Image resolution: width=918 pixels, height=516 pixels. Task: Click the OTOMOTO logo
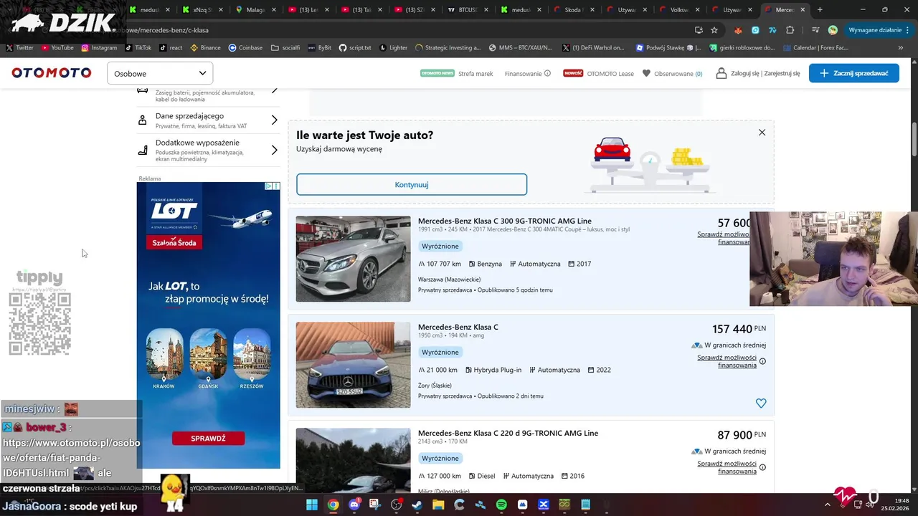(52, 73)
